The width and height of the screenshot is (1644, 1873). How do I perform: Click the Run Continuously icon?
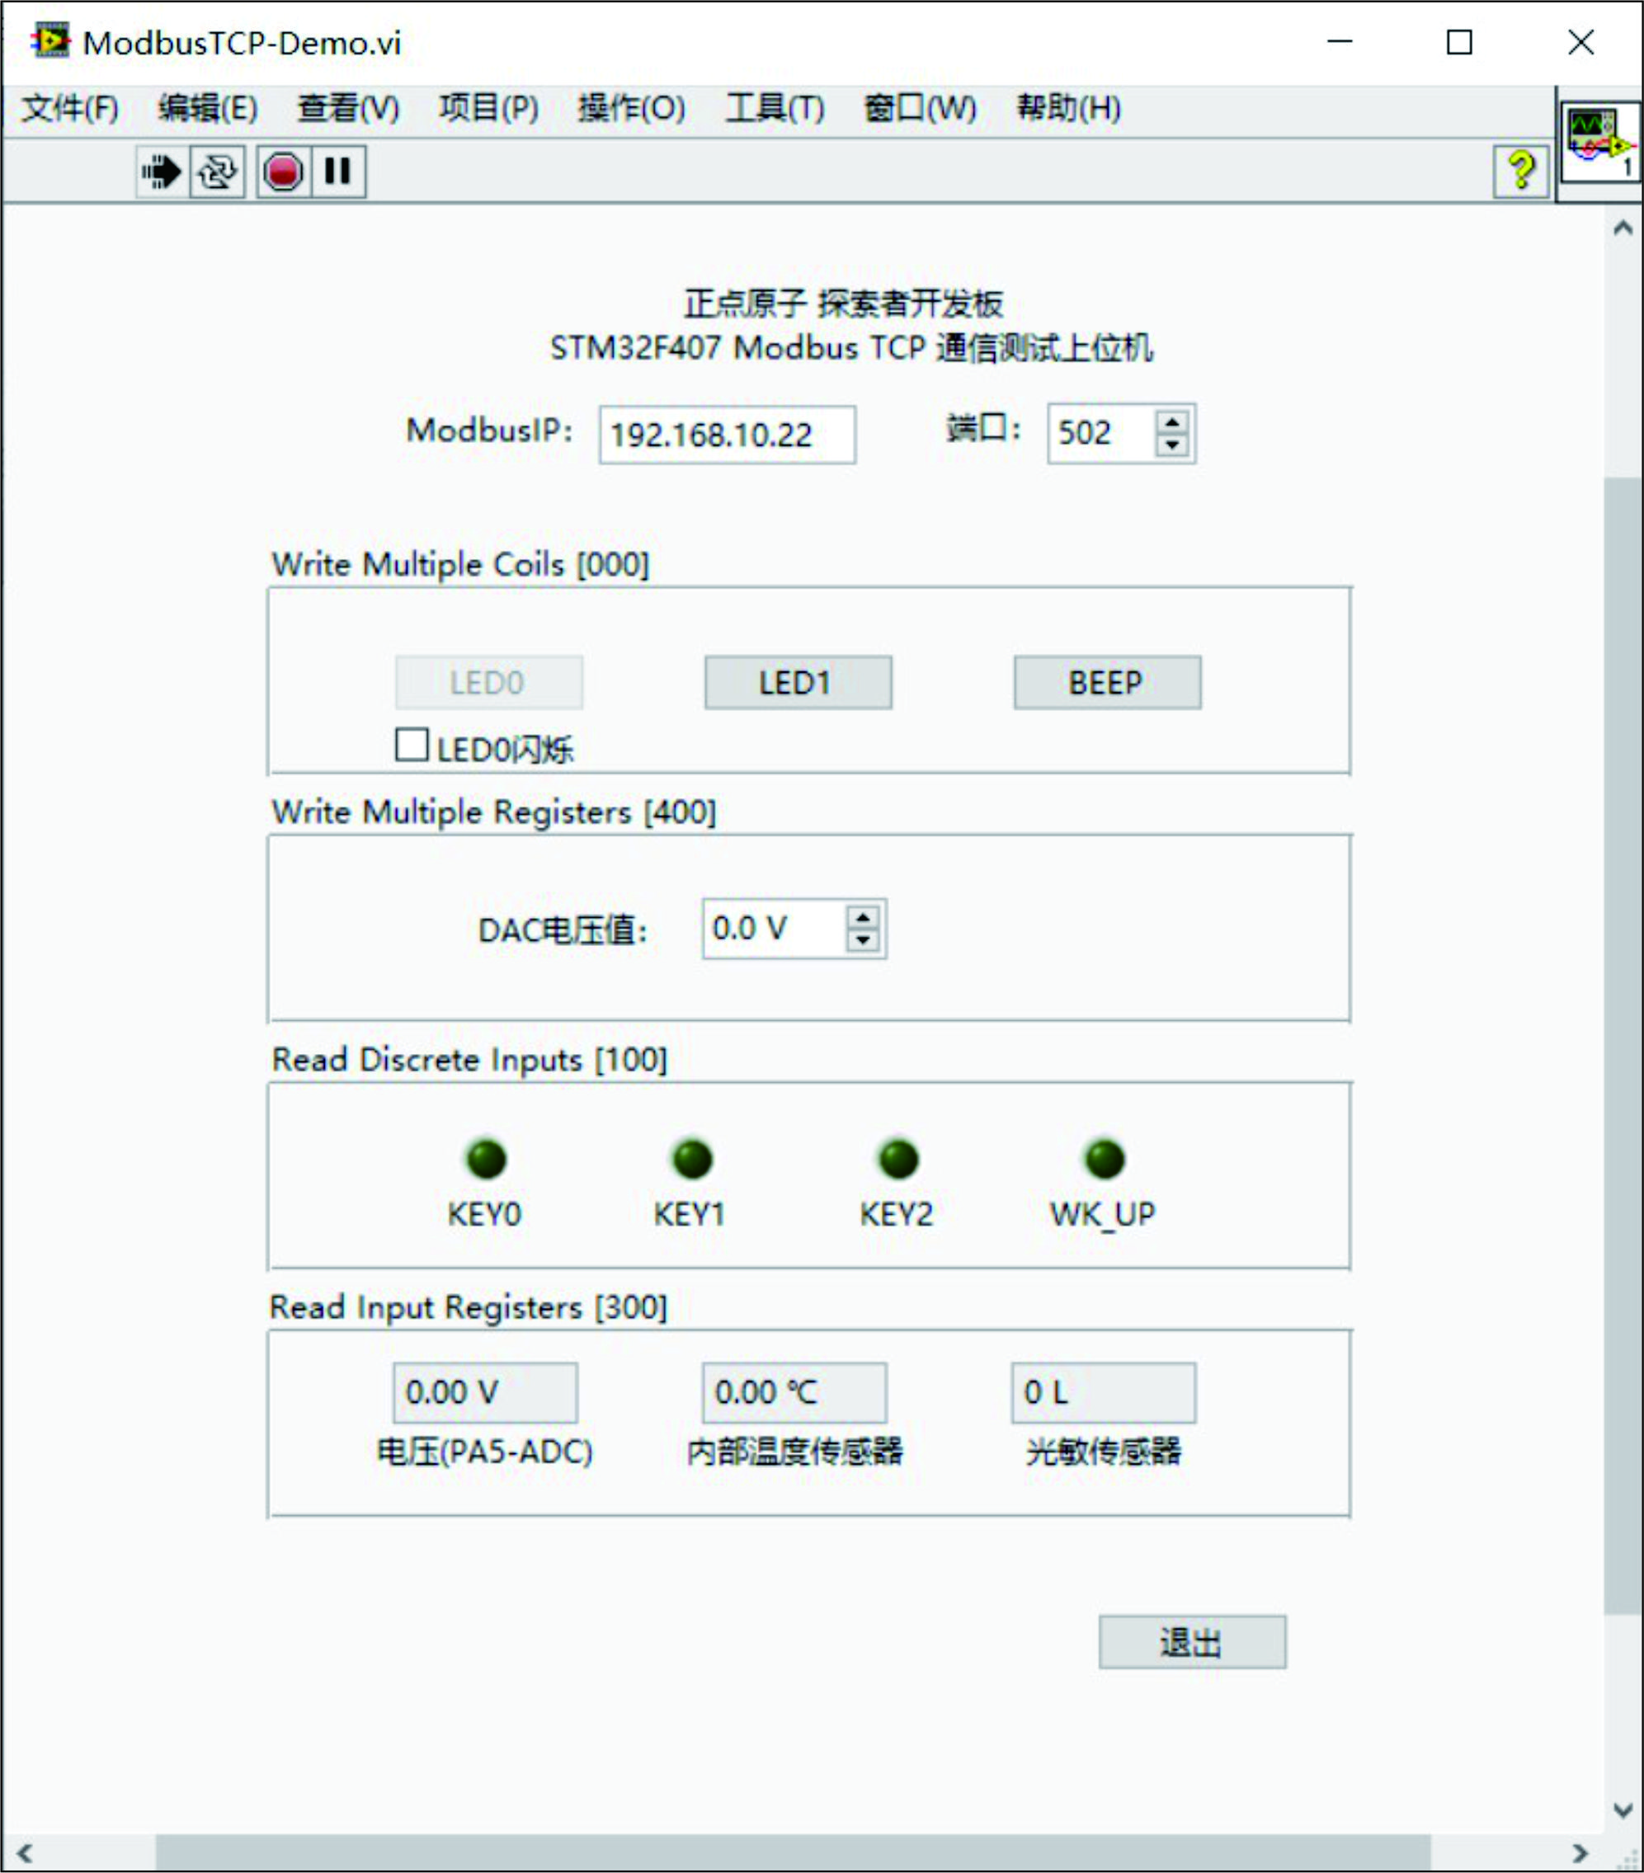point(217,172)
